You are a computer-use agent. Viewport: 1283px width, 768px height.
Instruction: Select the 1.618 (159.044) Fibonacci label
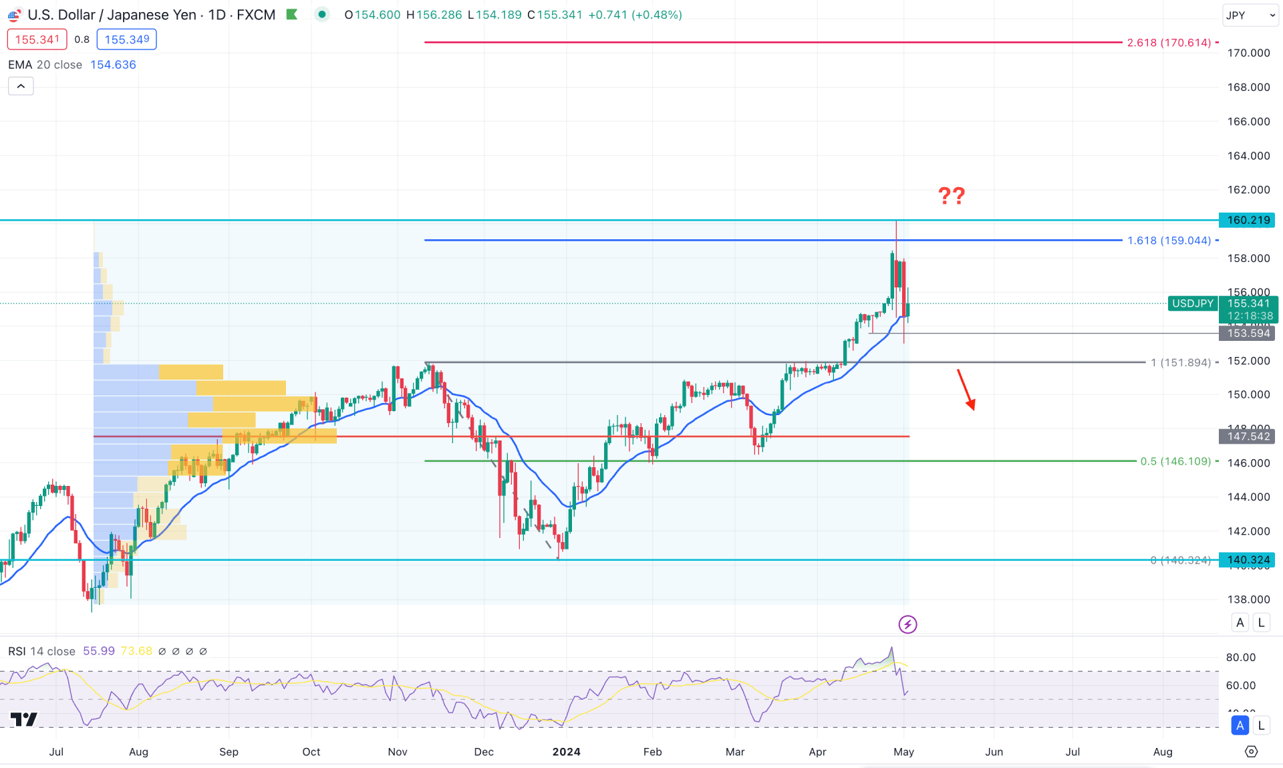click(1169, 241)
